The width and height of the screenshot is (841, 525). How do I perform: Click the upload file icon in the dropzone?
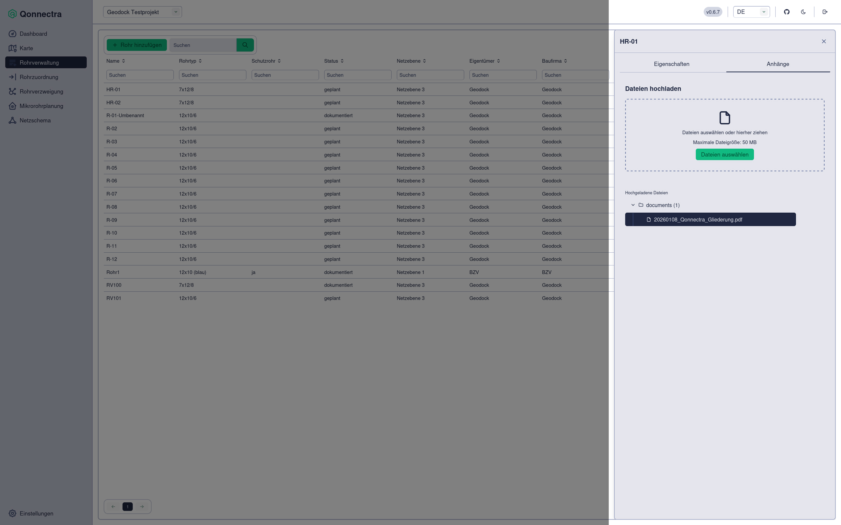click(724, 118)
